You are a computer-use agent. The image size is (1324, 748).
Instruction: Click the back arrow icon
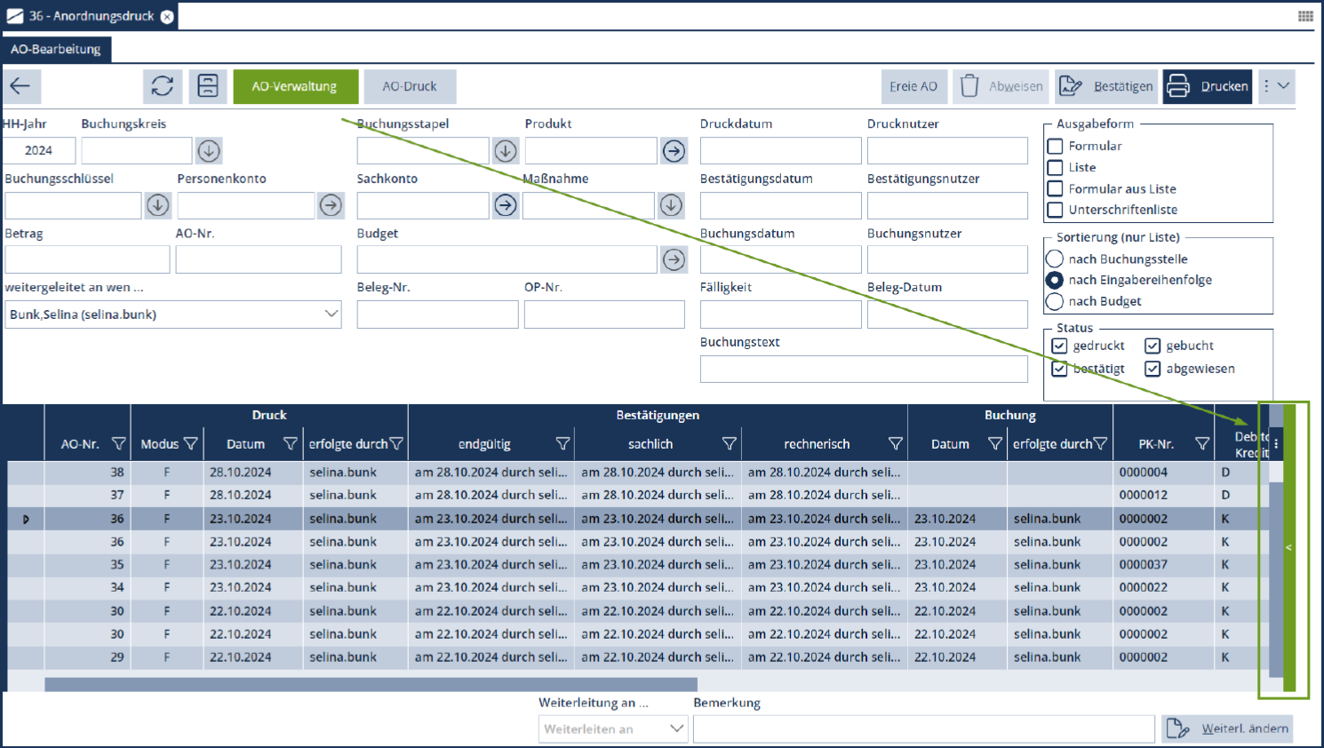pos(20,86)
